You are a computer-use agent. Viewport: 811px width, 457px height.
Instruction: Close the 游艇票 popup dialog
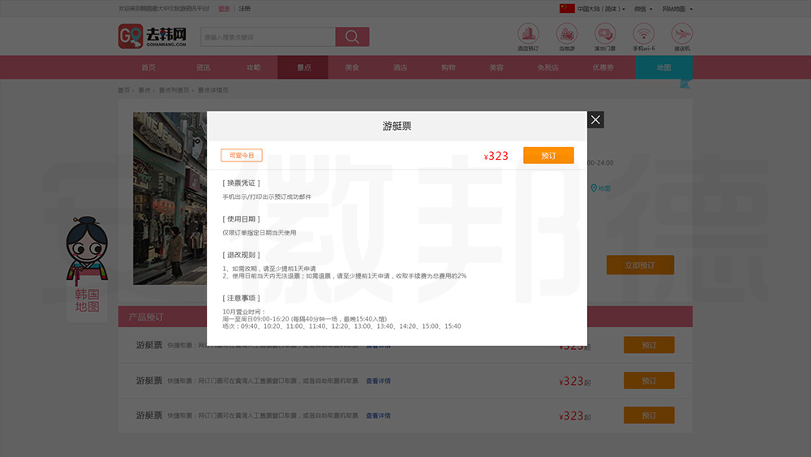(595, 120)
